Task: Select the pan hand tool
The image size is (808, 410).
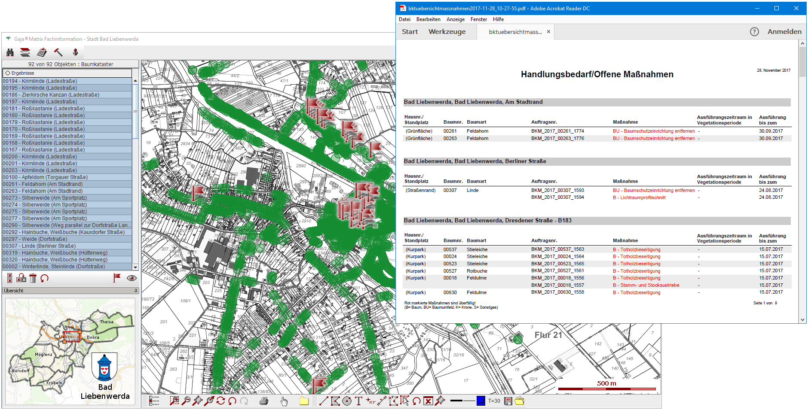Action: coord(284,401)
